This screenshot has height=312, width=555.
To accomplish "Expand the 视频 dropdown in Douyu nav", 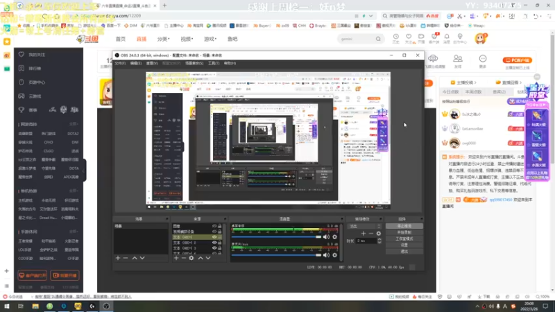I will (187, 39).
